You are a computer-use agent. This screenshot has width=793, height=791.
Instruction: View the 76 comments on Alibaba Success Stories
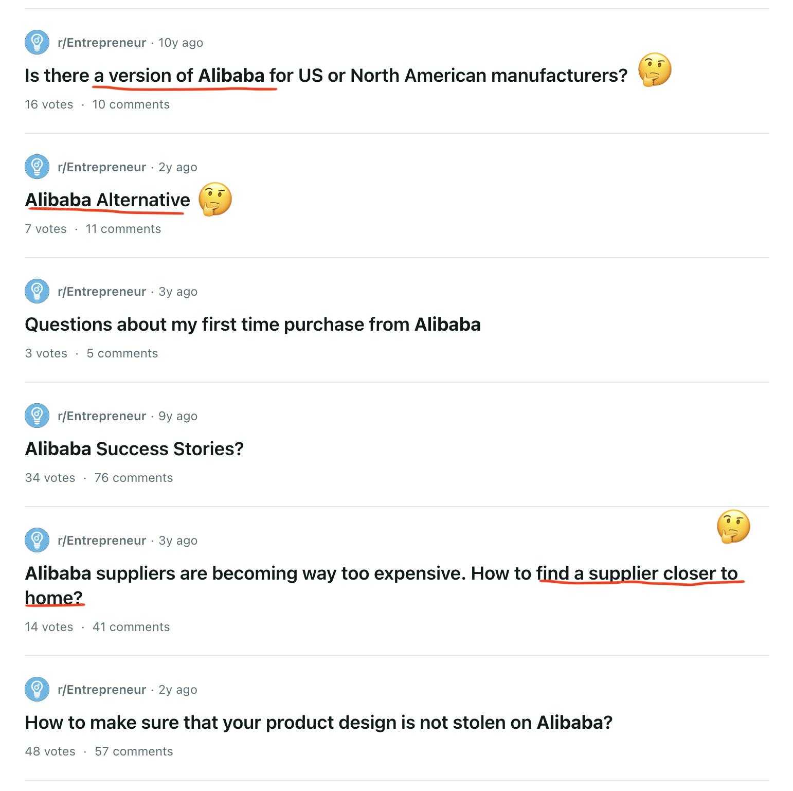[x=133, y=478]
